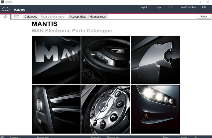
Task: Open the Help menu
Action: click(158, 7)
